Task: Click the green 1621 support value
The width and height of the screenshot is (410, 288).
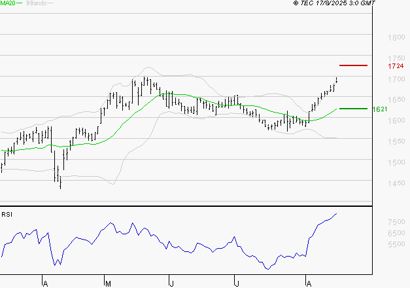Action: point(380,109)
